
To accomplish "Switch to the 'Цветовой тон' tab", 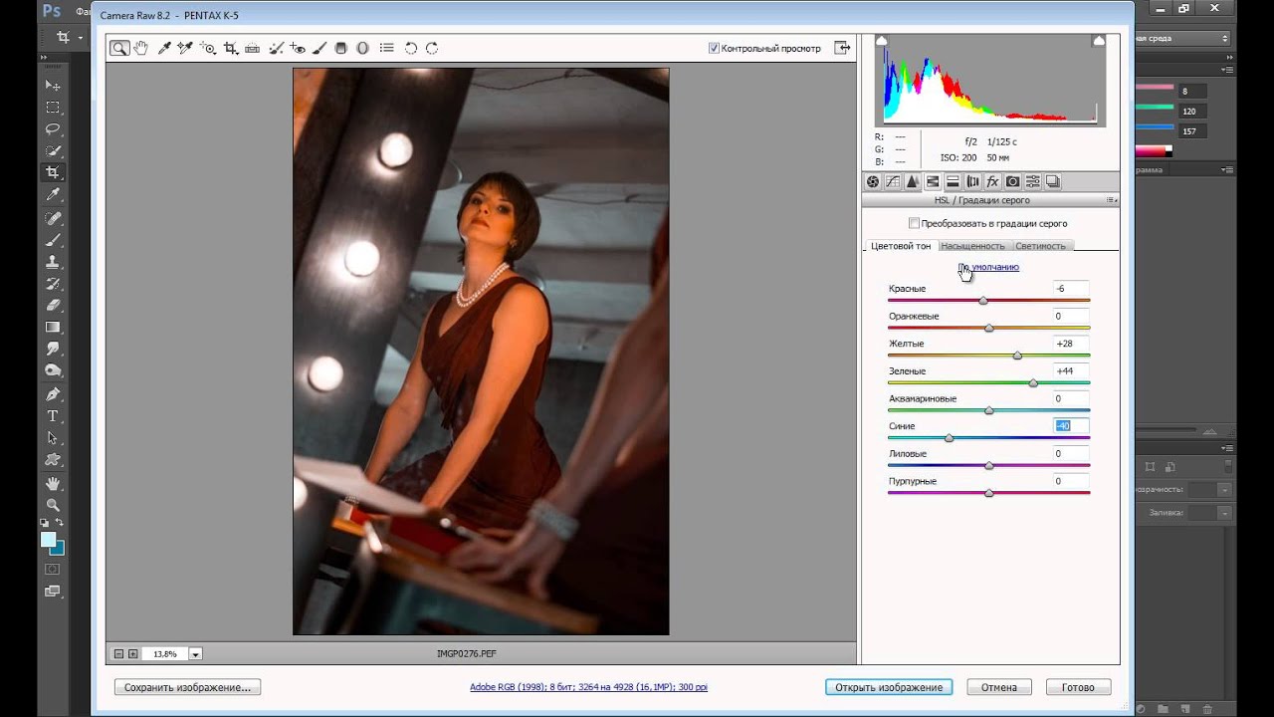I will [x=901, y=246].
